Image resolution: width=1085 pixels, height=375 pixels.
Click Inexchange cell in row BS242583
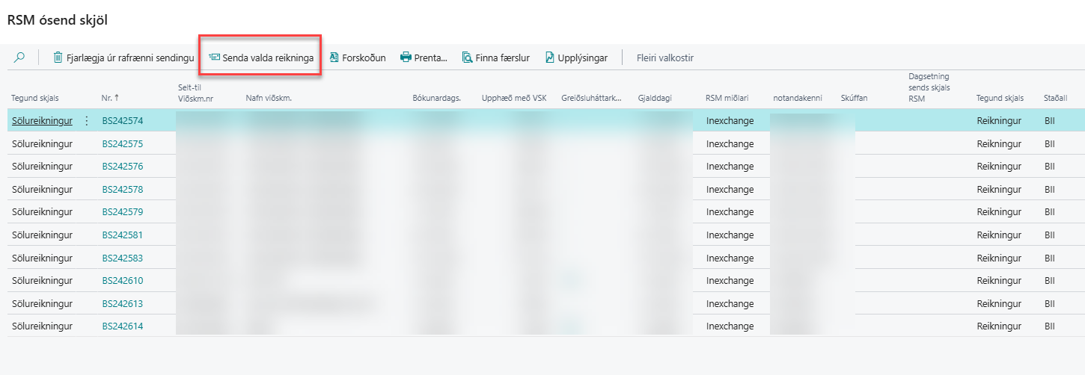click(x=730, y=258)
